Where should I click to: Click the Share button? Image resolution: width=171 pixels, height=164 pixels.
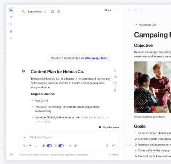pos(108,10)
